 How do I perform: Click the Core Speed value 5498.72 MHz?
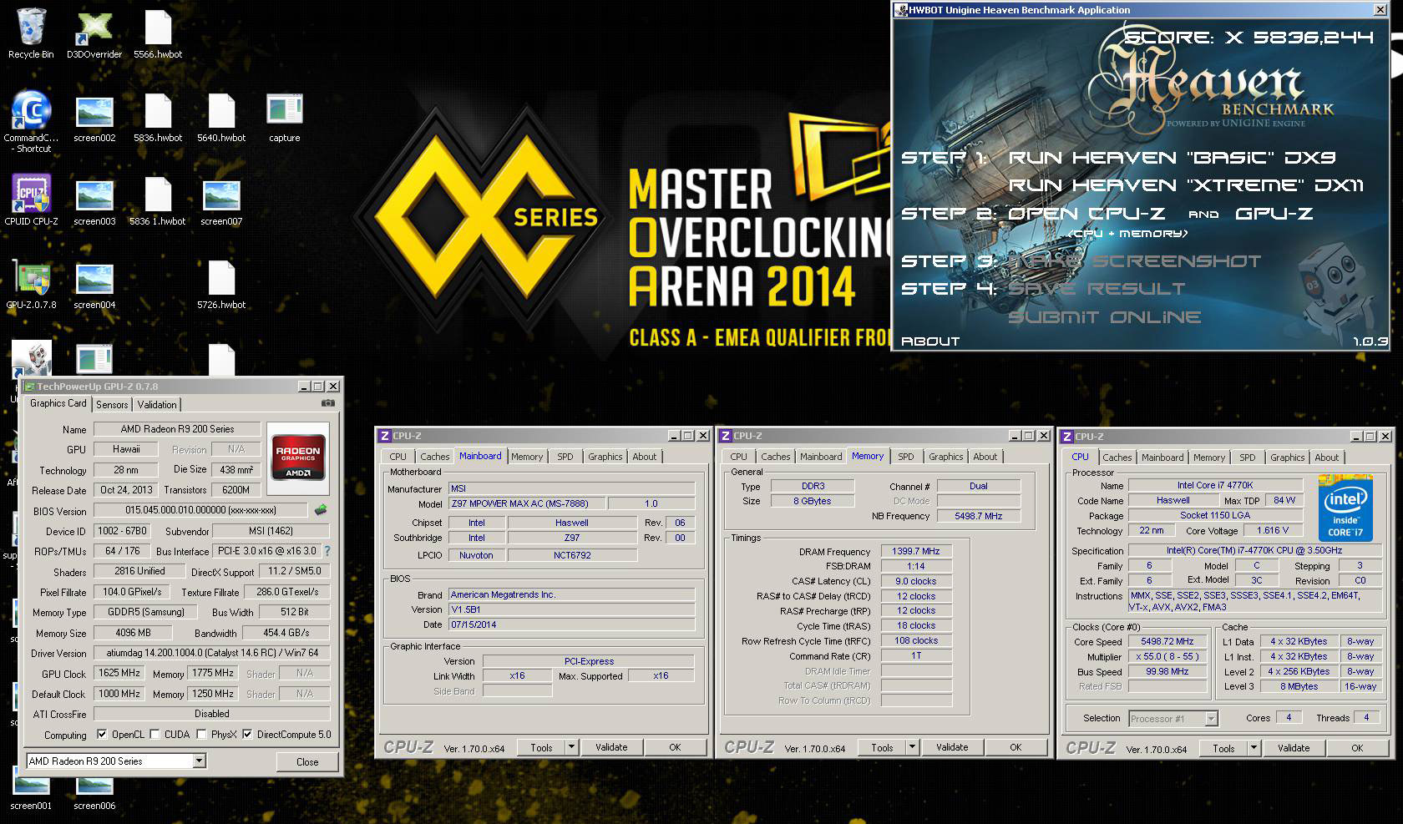[1167, 641]
